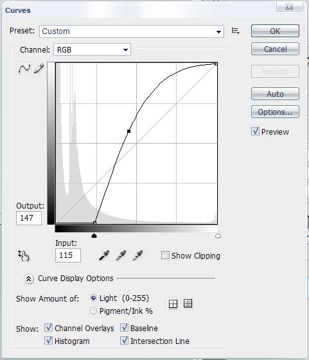The height and width of the screenshot is (360, 309).
Task: Click the Auto button
Action: click(275, 94)
